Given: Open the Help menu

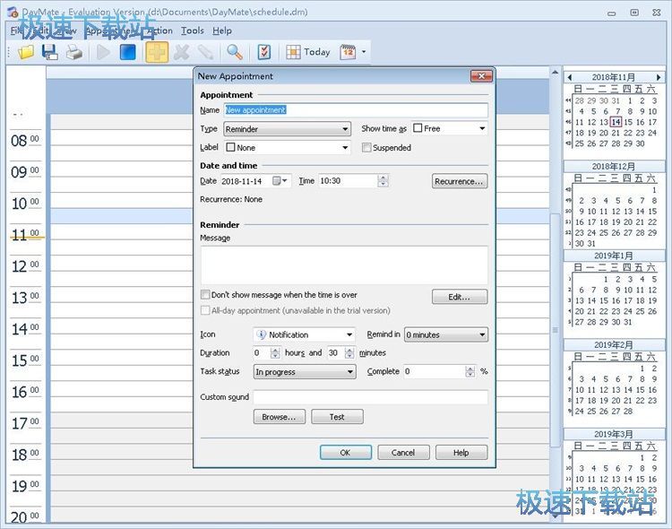Looking at the screenshot, I should point(221,30).
